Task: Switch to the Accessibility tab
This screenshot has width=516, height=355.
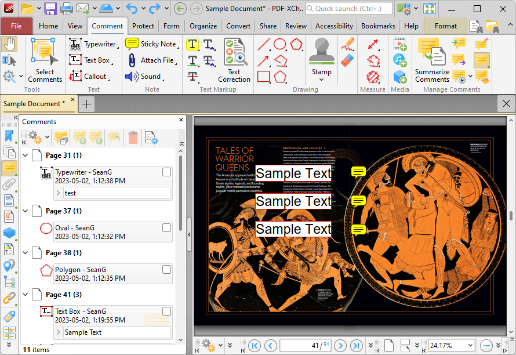Action: 334,26
